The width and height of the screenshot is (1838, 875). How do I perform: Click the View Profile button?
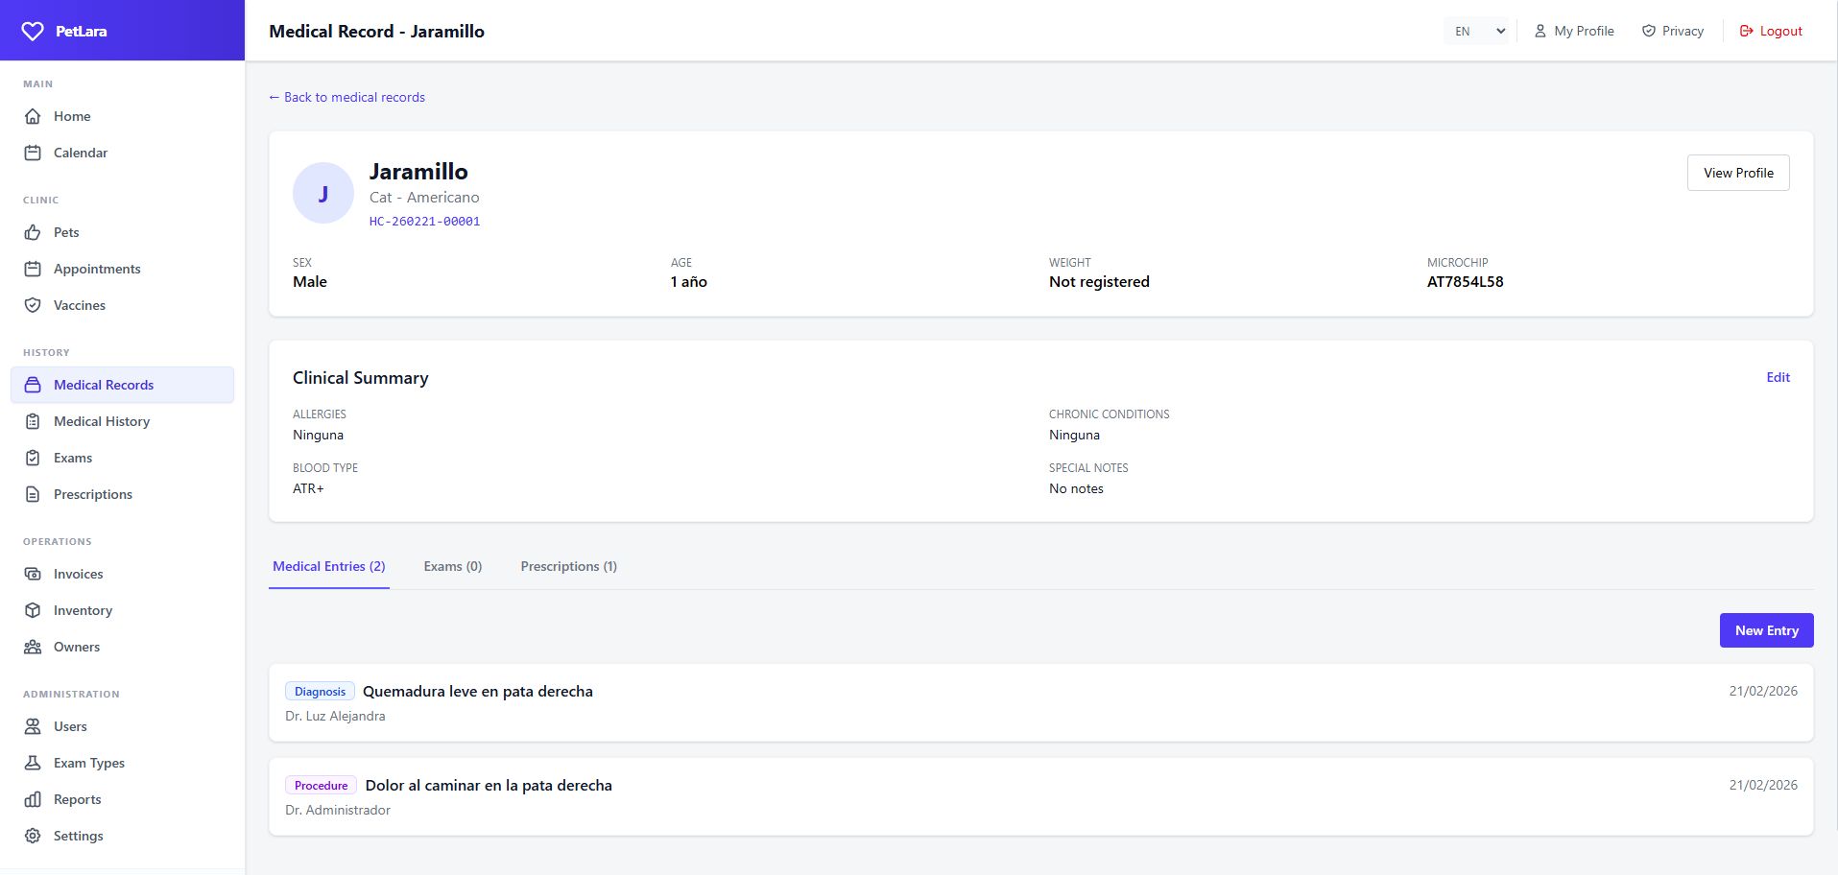point(1738,173)
